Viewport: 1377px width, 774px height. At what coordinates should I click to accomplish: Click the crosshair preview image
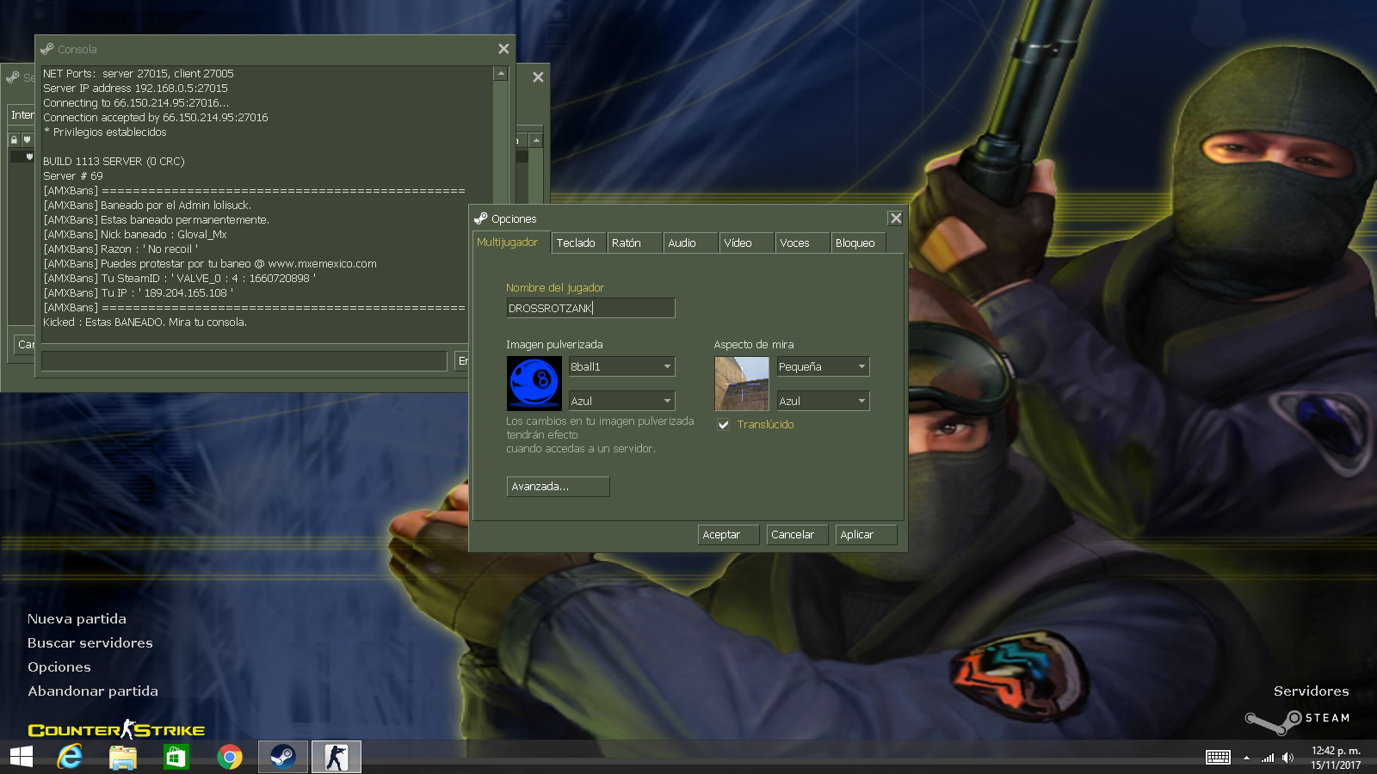point(742,384)
